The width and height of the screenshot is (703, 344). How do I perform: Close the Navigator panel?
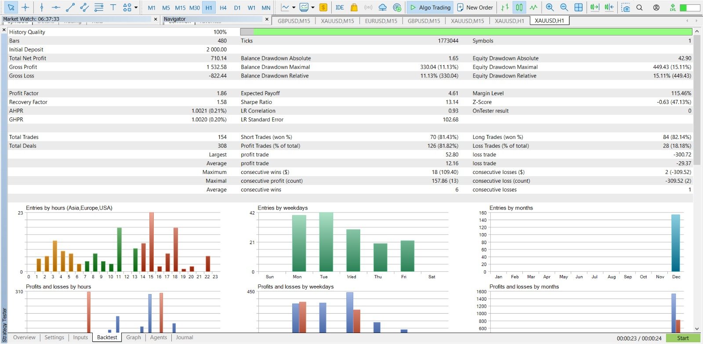267,19
